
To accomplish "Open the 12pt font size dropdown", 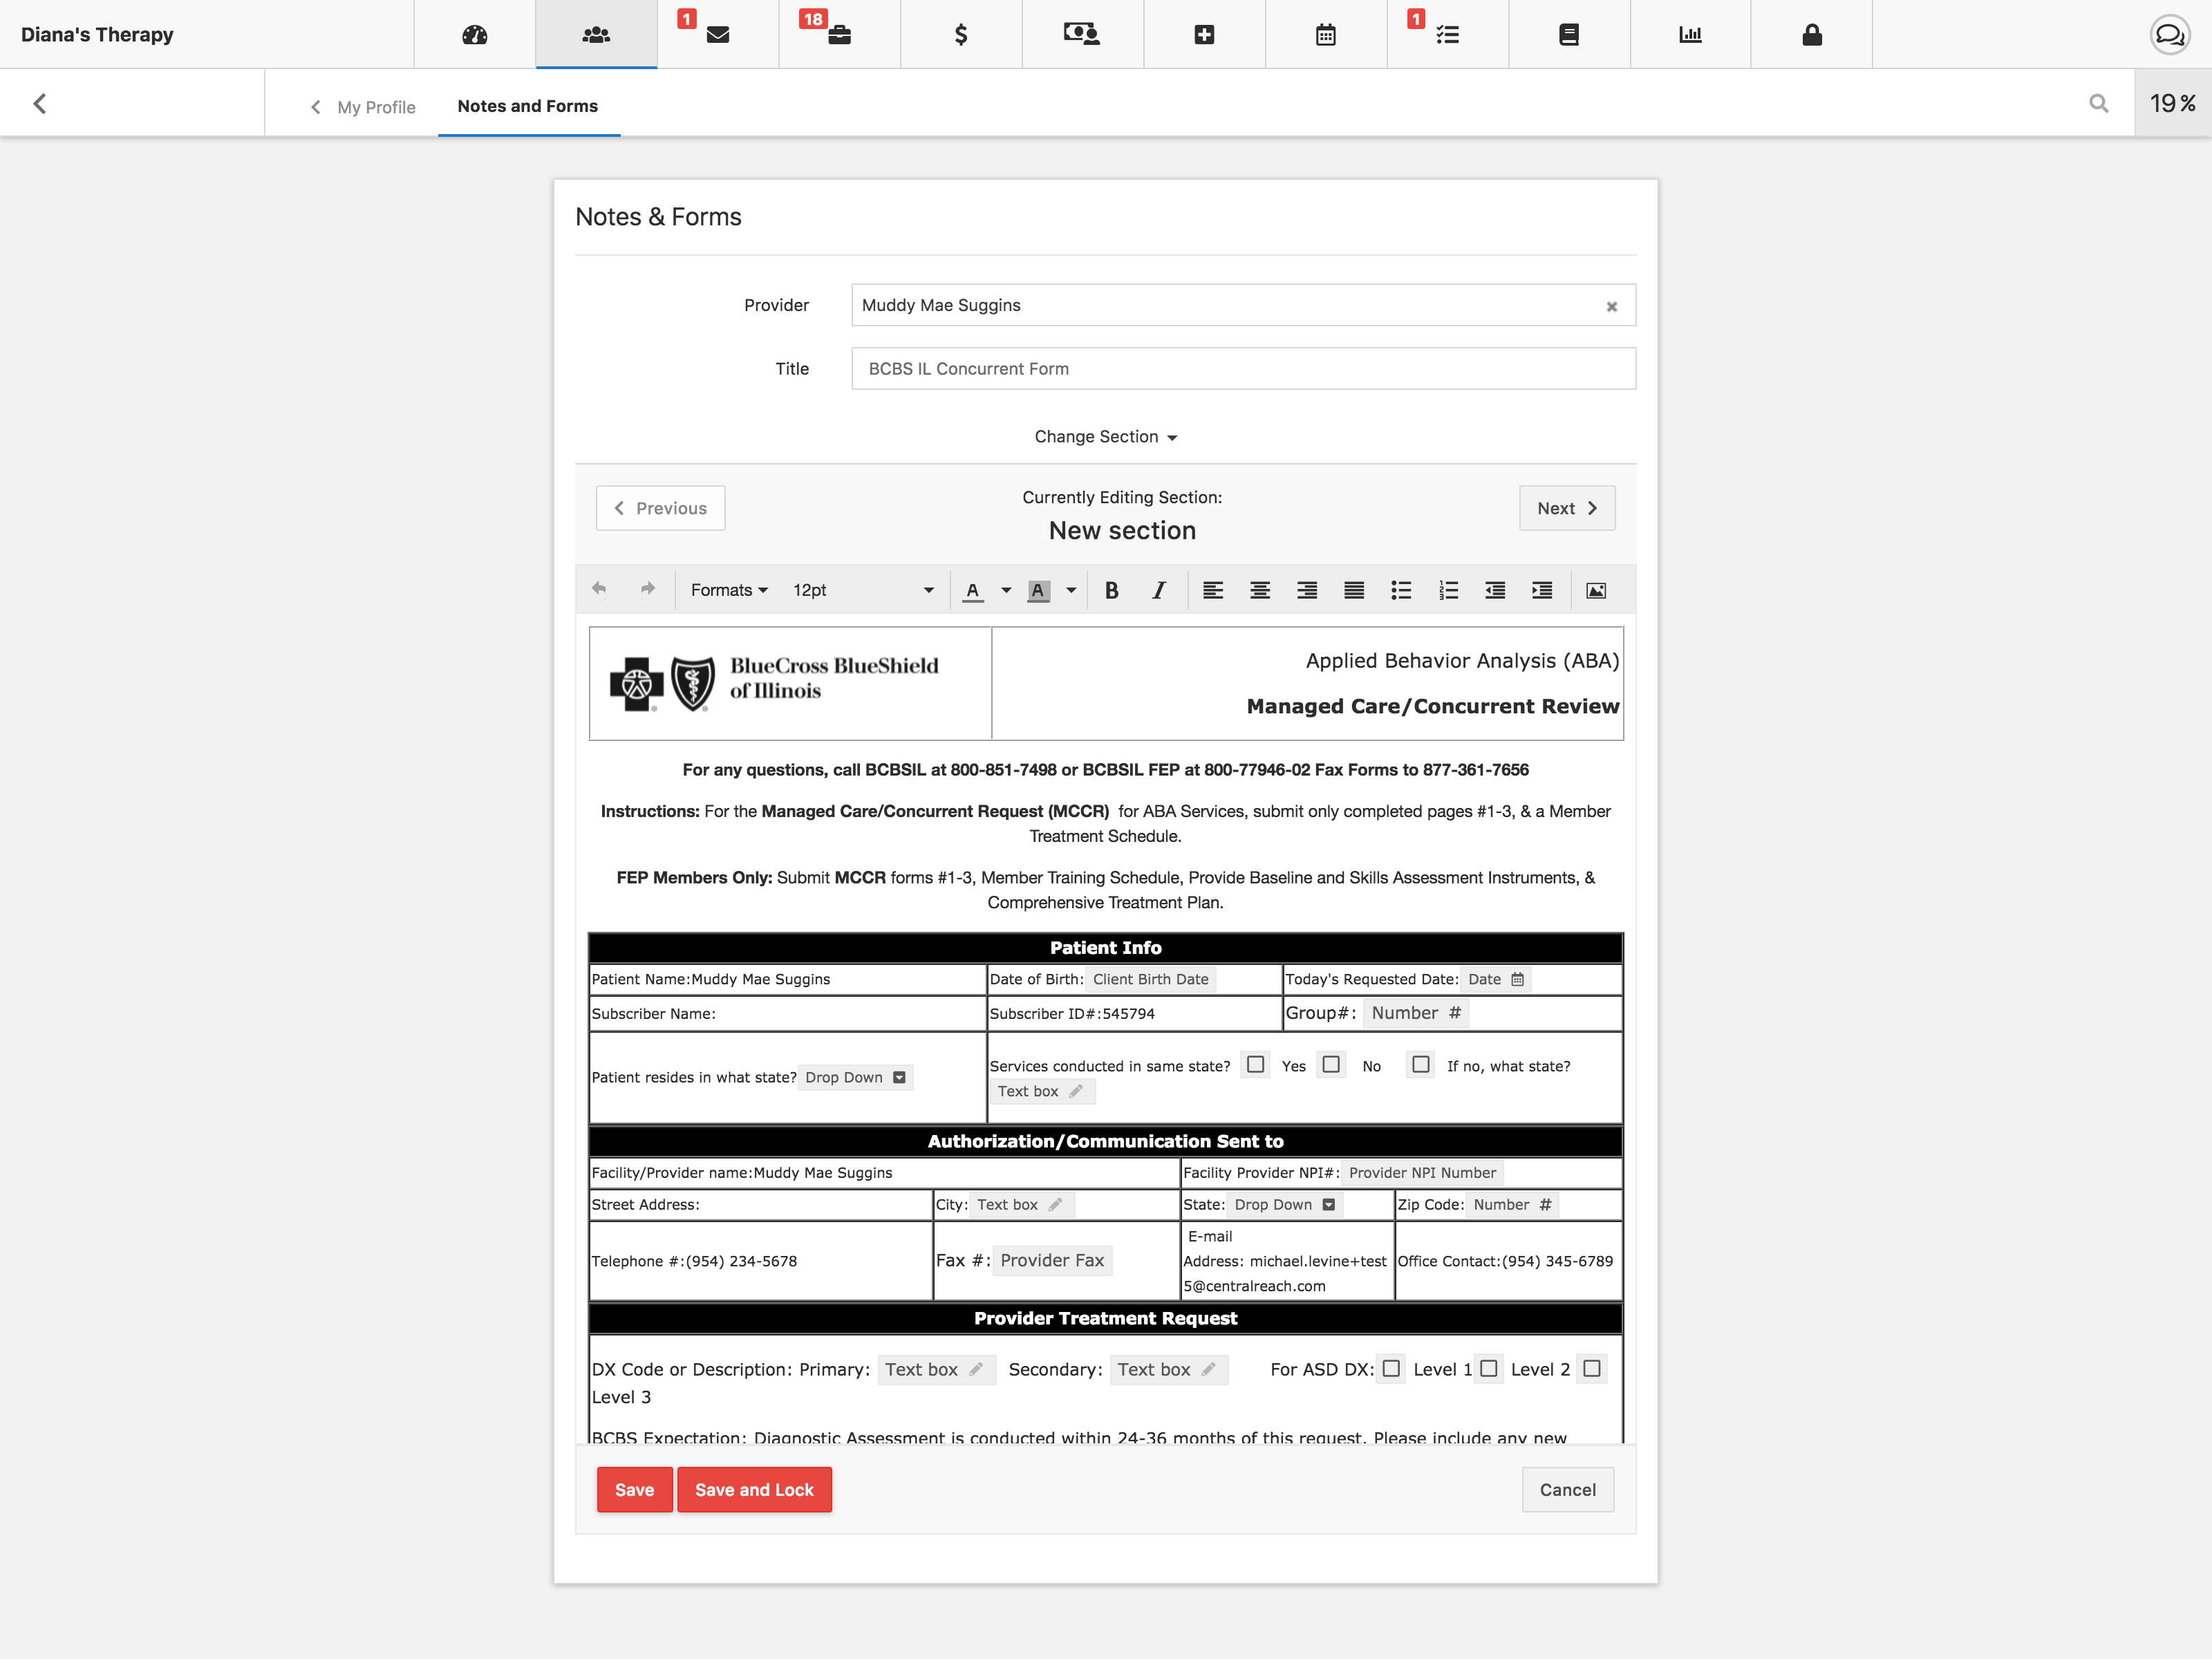I will (863, 590).
